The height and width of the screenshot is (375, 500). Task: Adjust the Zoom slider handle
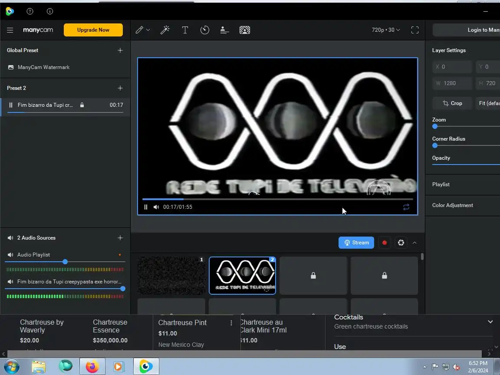[x=435, y=126]
